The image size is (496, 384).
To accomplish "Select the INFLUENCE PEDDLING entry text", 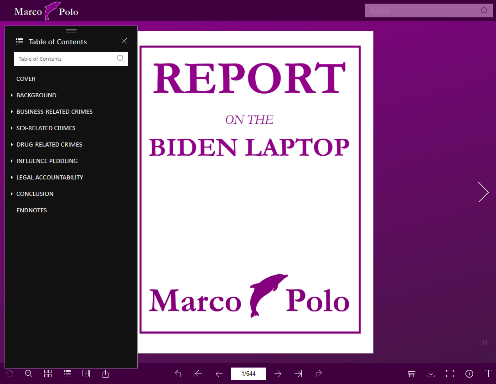I will pos(47,161).
